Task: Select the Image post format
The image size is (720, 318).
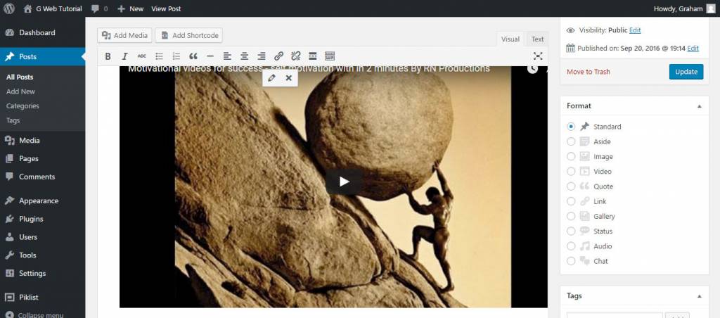Action: coord(571,156)
